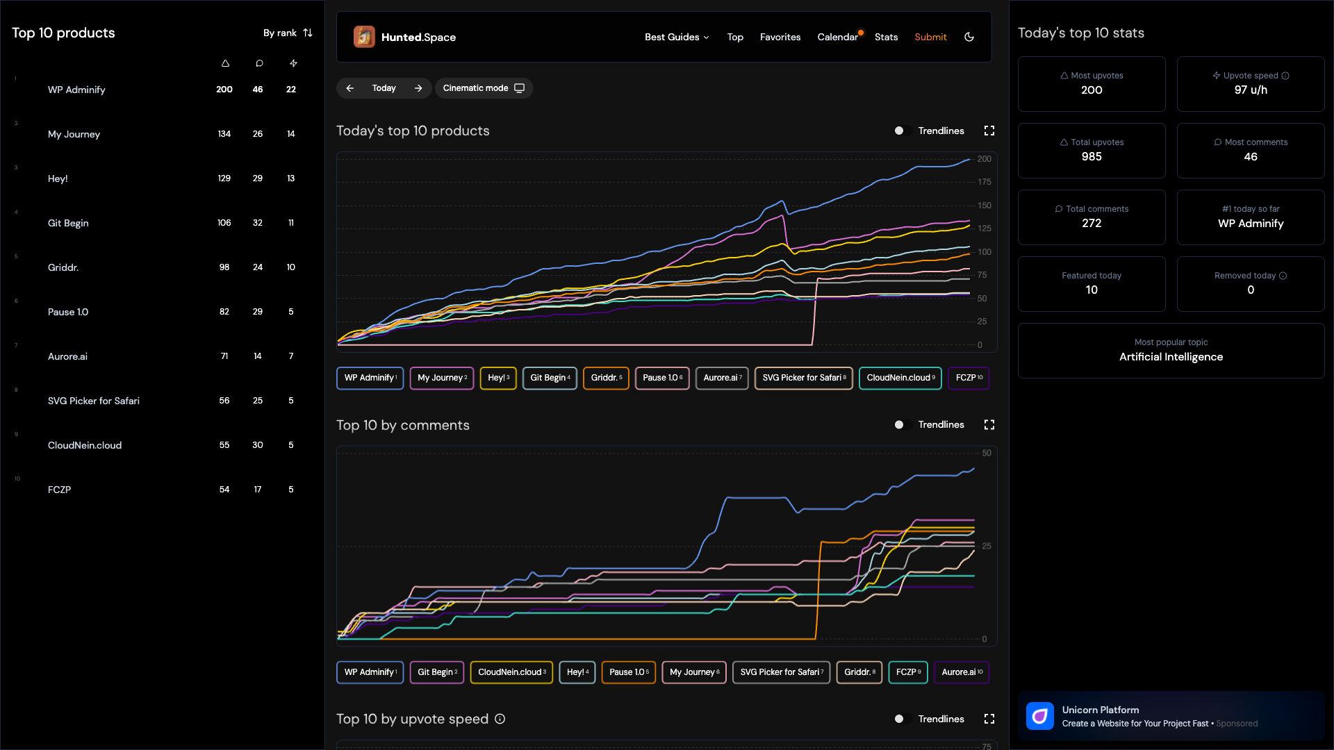Viewport: 1334px width, 750px height.
Task: Select By rank sort dropdown in product list
Action: (285, 33)
